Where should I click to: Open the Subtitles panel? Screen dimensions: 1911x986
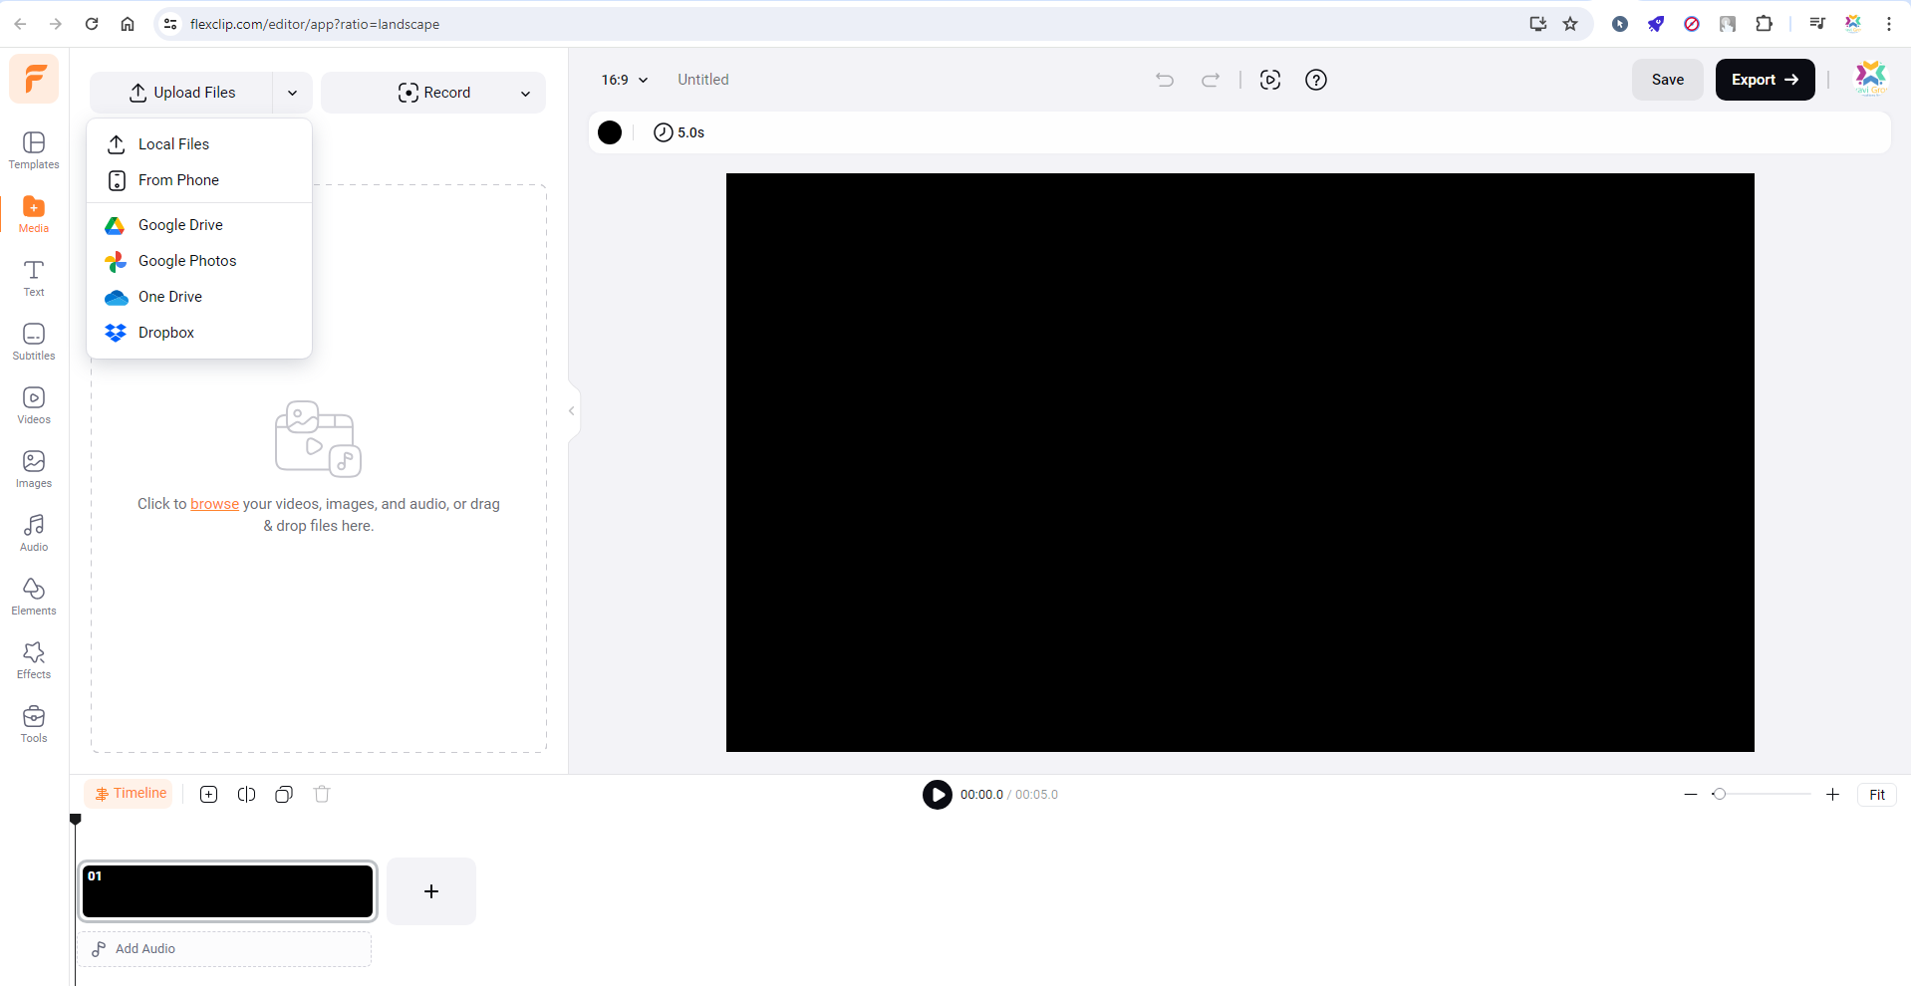33,342
